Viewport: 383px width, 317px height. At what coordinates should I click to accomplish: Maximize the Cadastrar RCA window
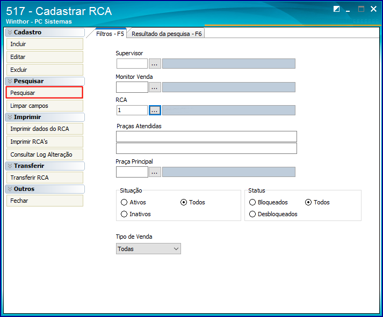pos(361,9)
